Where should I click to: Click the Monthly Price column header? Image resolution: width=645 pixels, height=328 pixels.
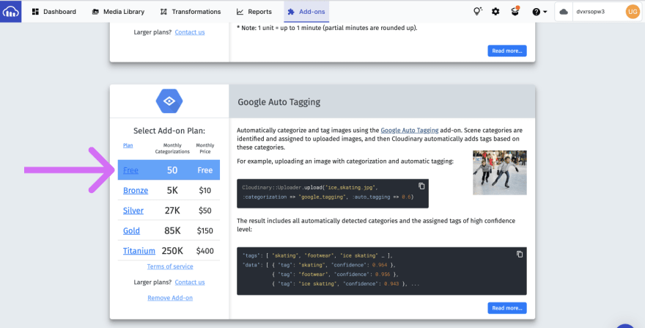point(204,148)
